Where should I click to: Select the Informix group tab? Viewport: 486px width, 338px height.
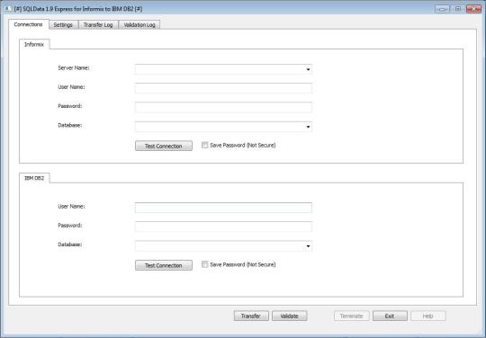[34, 44]
